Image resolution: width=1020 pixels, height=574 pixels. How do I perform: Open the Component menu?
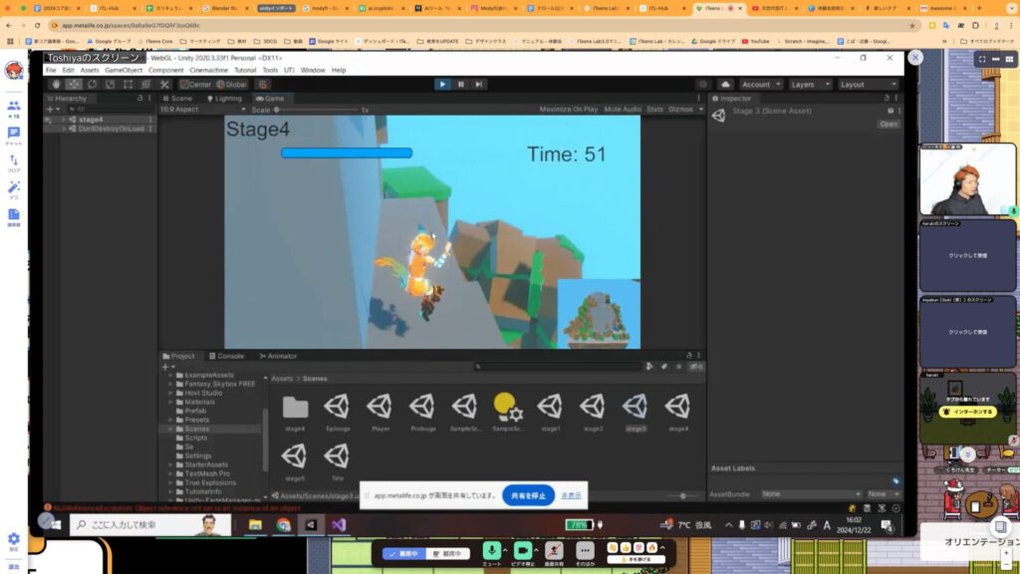(166, 71)
